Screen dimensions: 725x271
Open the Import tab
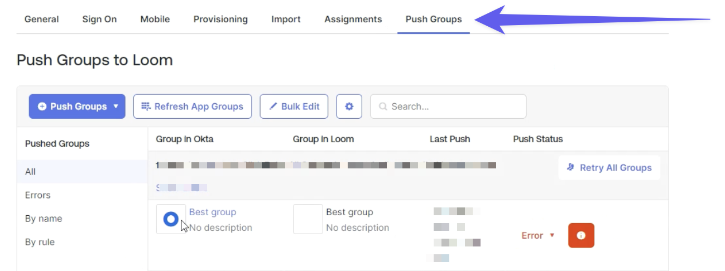pyautogui.click(x=286, y=19)
